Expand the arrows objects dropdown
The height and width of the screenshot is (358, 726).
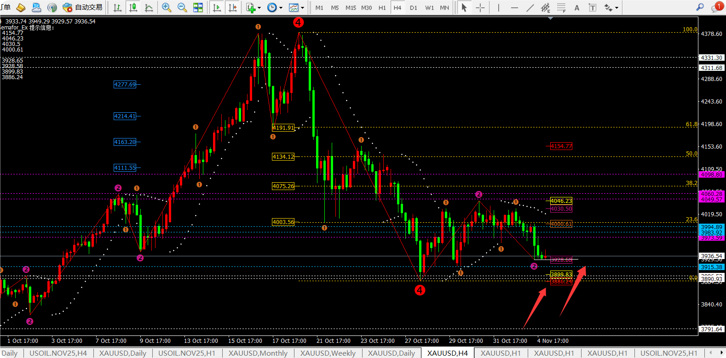point(617,8)
